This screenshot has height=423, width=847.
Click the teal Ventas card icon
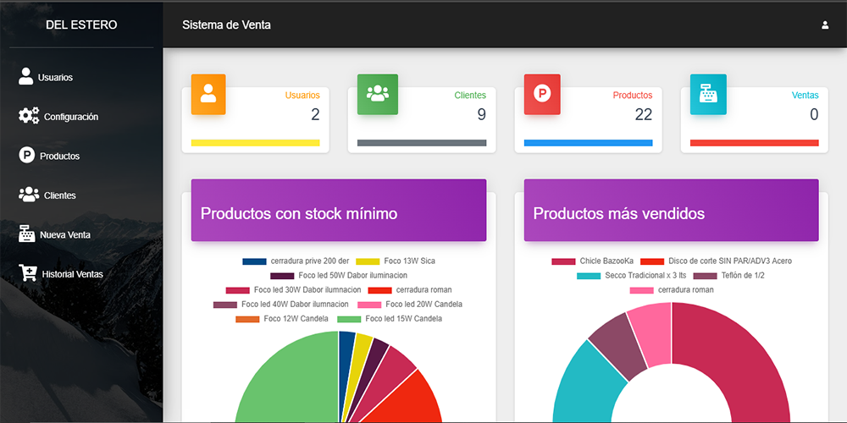[x=707, y=94]
